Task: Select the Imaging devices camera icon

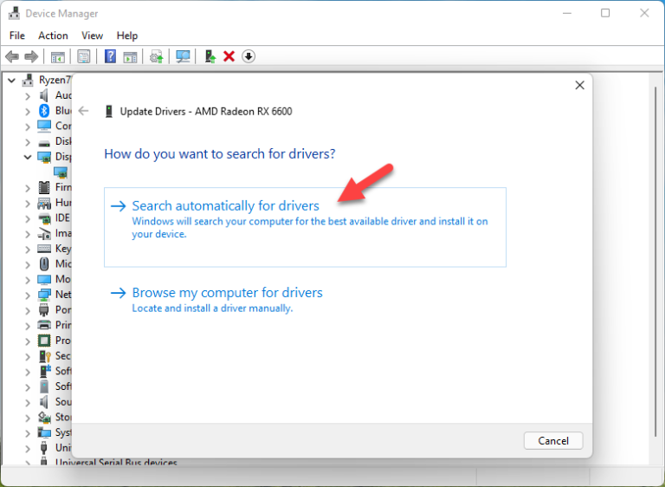Action: [44, 233]
